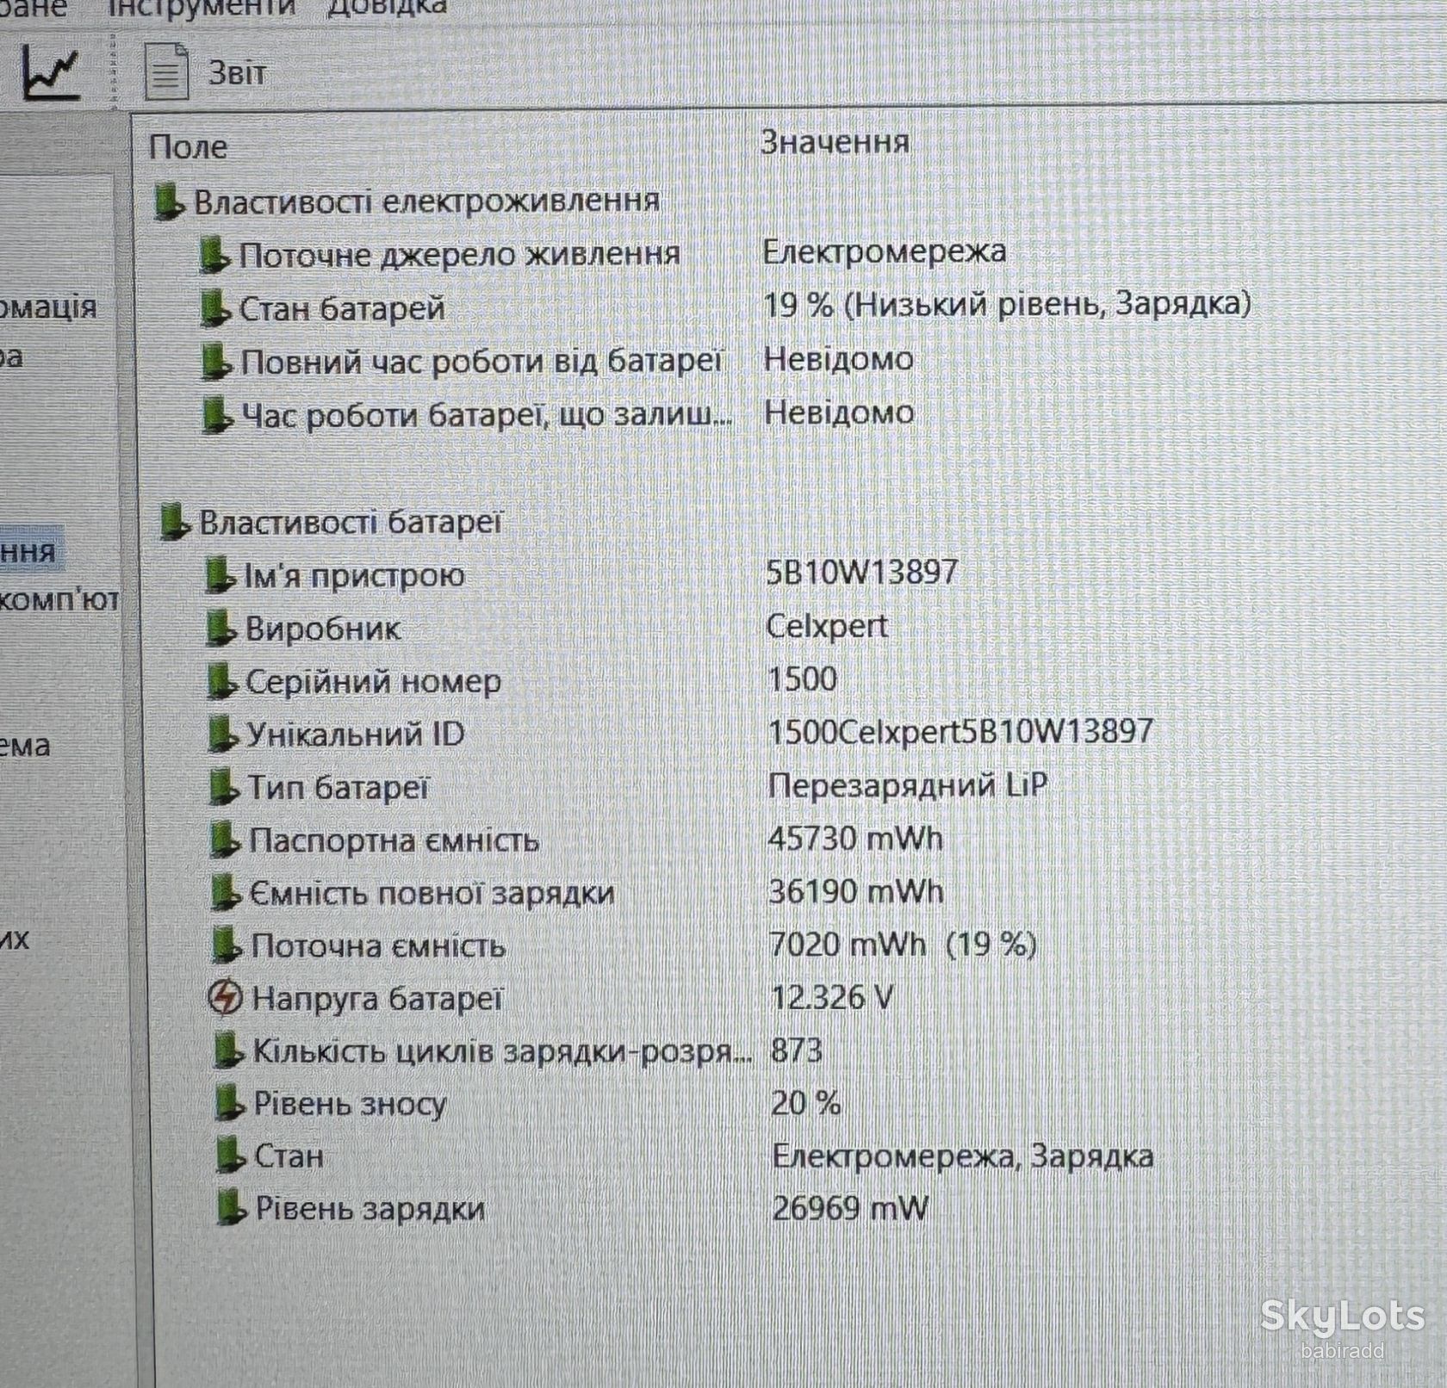
Task: Click the unique ID value 1500Celxpert5B10W13897
Action: pos(960,732)
